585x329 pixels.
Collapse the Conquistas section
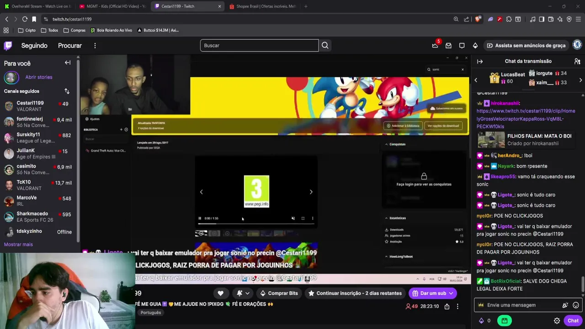point(386,144)
